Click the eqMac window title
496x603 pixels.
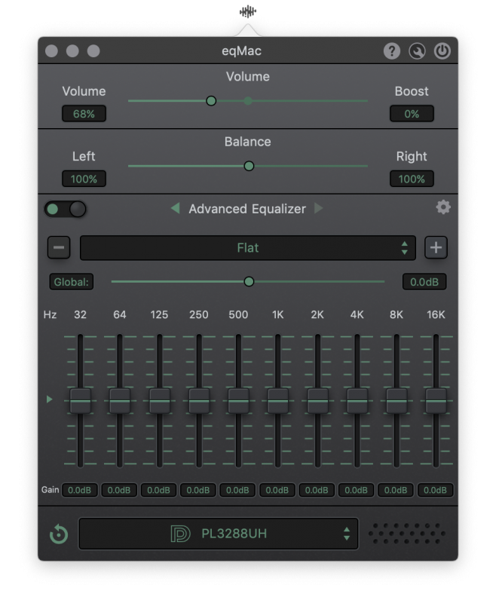[241, 51]
